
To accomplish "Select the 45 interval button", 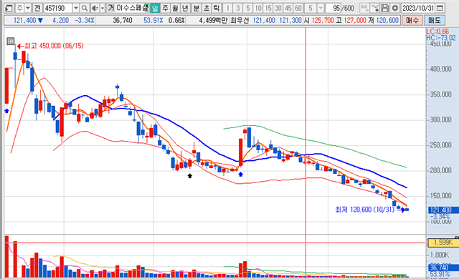I will pos(288,8).
